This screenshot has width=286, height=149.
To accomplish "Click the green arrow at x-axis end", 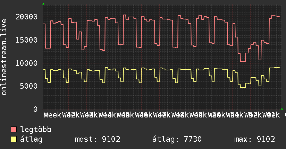I will click(282, 109).
